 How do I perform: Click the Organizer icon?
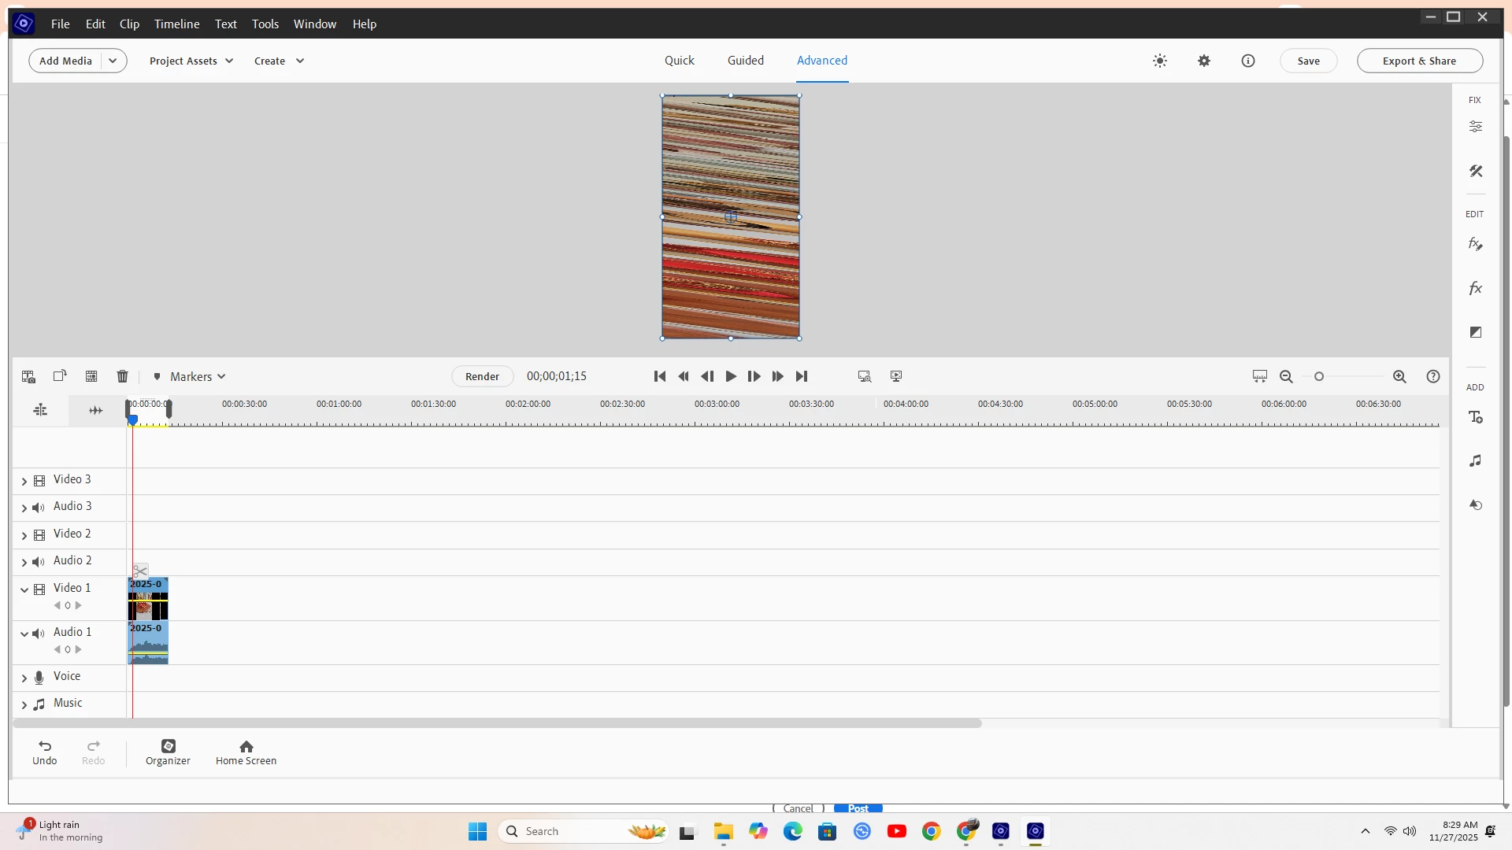[168, 752]
